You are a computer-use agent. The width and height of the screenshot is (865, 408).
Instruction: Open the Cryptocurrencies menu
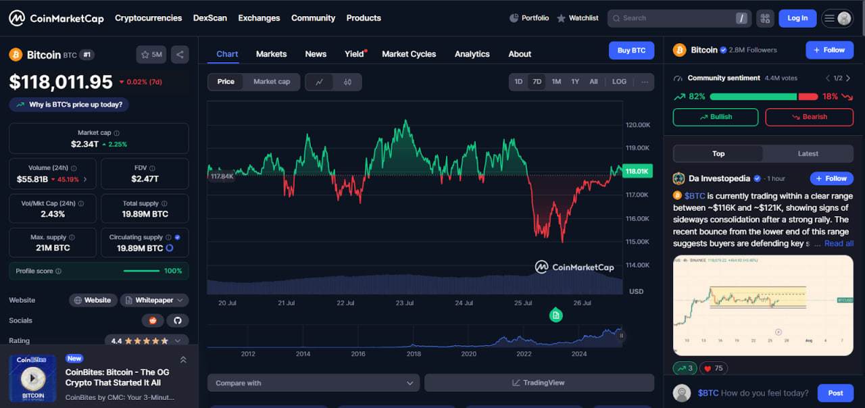pos(148,18)
